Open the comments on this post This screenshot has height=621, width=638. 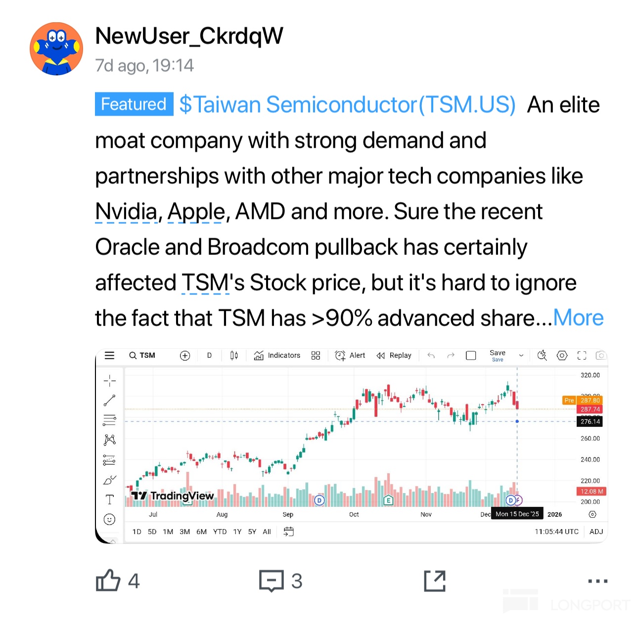pos(271,580)
